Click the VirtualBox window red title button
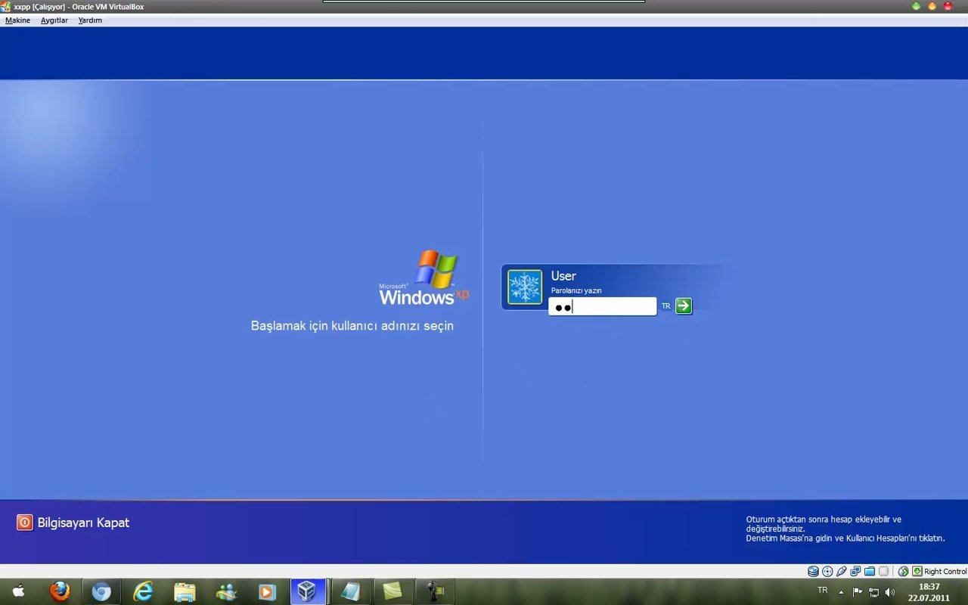 (948, 6)
